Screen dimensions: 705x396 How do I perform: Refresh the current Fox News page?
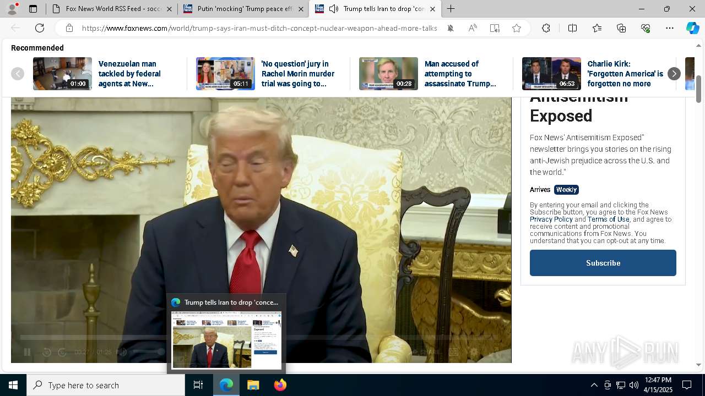[x=40, y=28]
